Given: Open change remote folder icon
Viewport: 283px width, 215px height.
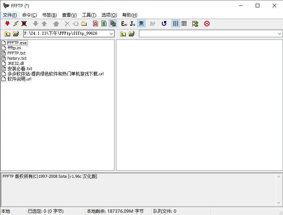Looking at the screenshot, I should (x=132, y=34).
